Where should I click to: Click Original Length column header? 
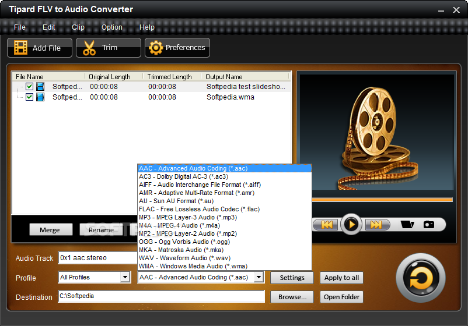[114, 76]
